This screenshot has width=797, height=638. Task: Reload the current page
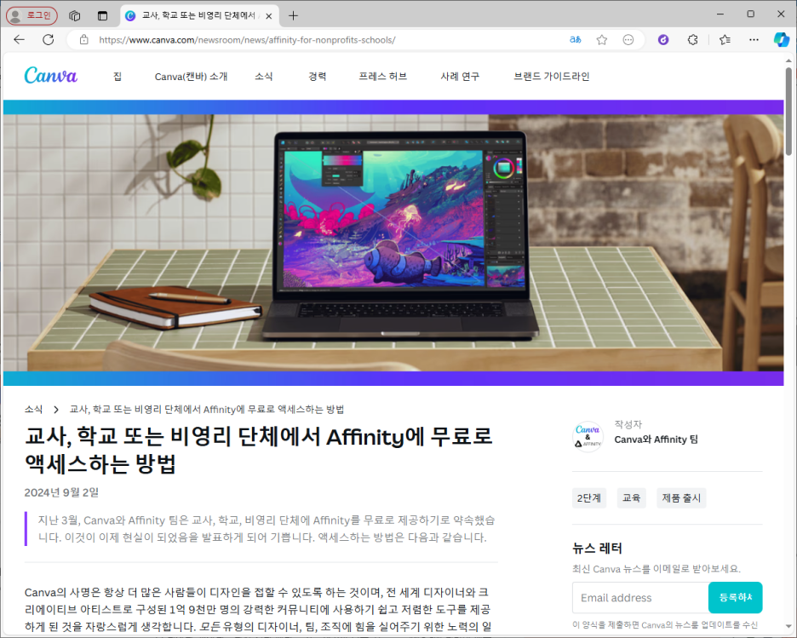pyautogui.click(x=49, y=40)
